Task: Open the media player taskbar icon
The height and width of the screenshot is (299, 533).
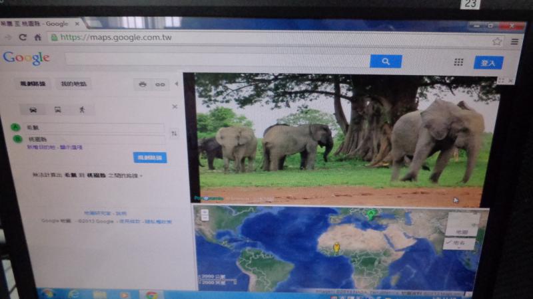Action: click(x=125, y=294)
